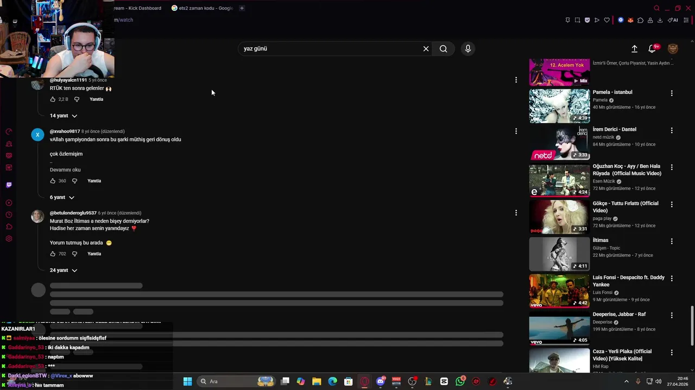Open options menu for @xvahoo9817 comment
Viewport: 695px width, 390px height.
(516, 131)
